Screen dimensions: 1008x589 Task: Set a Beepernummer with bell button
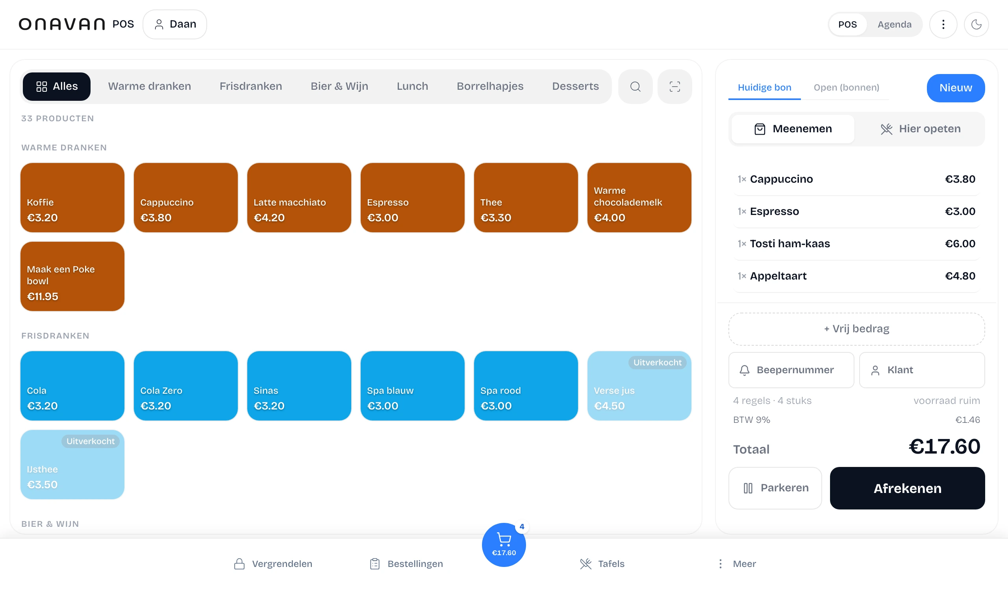pos(791,370)
